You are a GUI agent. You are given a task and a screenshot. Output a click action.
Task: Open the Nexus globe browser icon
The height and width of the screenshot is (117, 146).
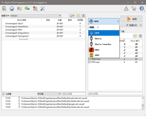(12, 8)
